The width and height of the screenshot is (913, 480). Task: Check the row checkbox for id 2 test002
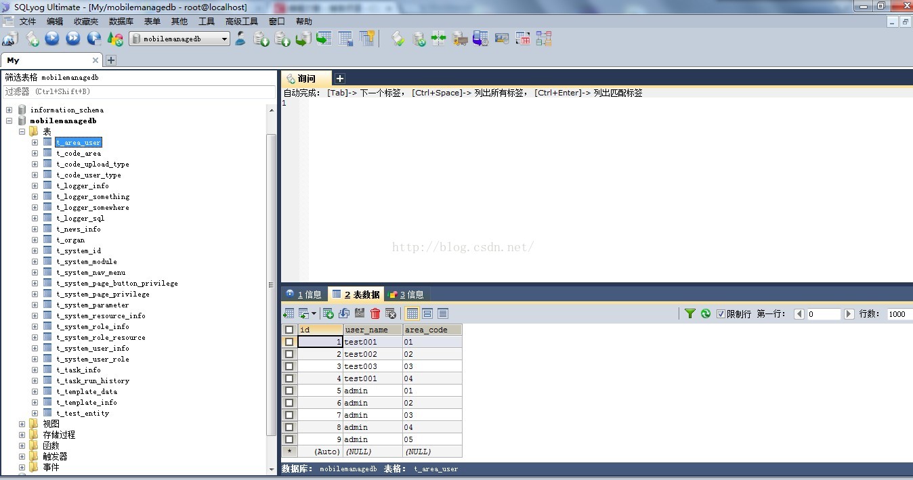289,354
